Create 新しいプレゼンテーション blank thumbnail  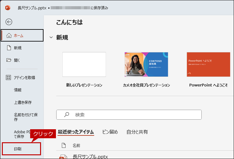(x=84, y=64)
